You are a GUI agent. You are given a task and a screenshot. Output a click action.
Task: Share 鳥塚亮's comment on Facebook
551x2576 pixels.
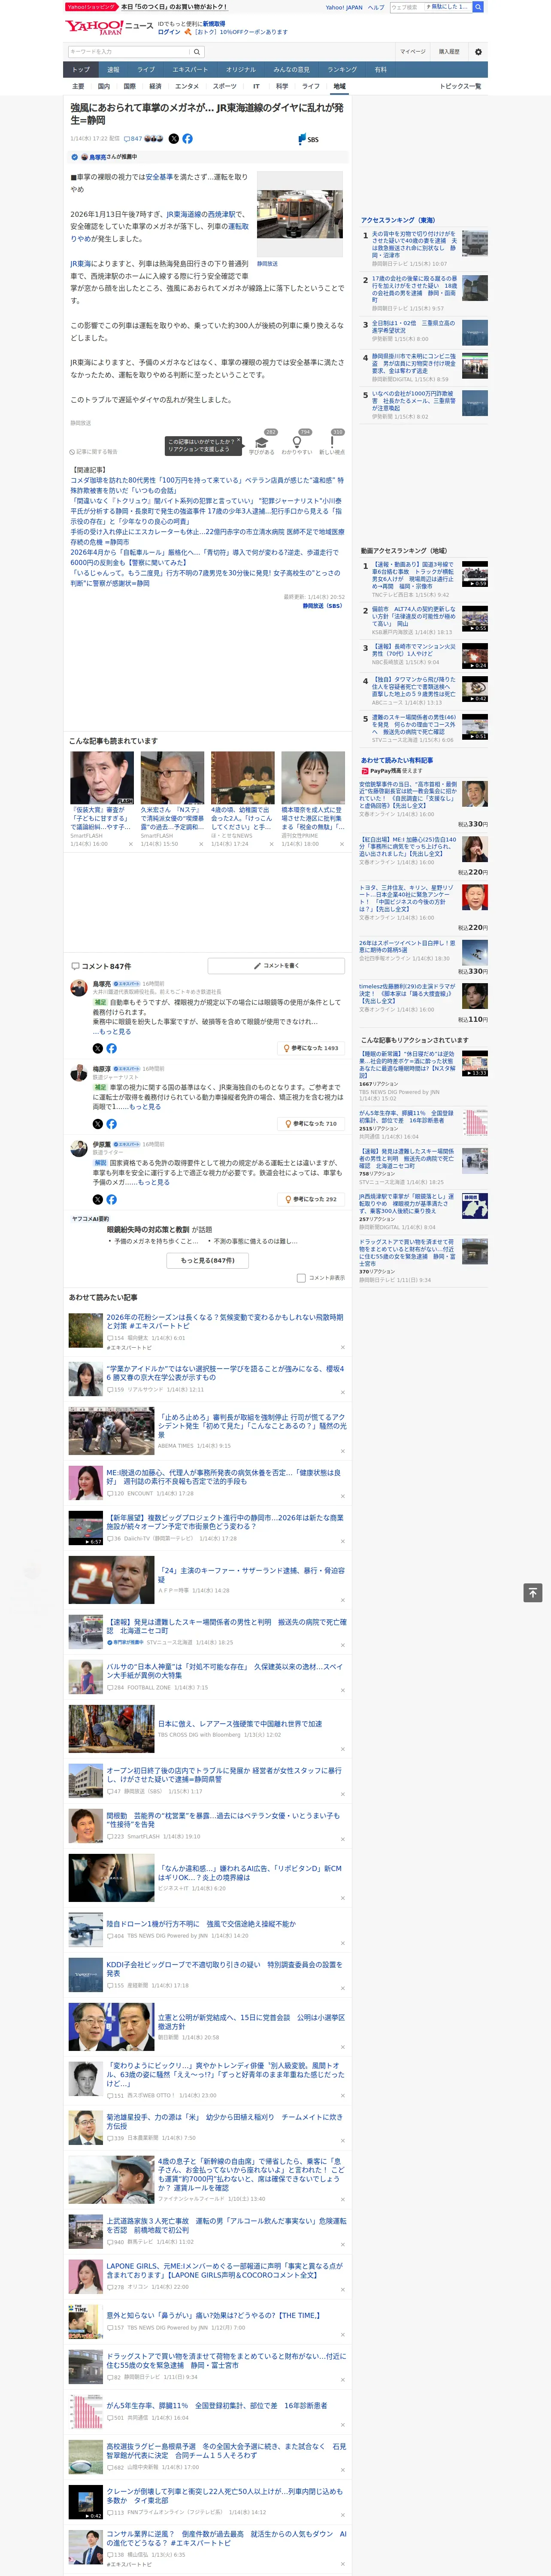pyautogui.click(x=111, y=1048)
